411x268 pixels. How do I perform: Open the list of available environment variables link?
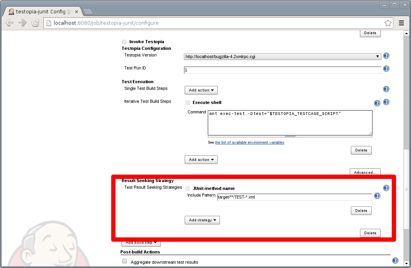click(x=250, y=142)
